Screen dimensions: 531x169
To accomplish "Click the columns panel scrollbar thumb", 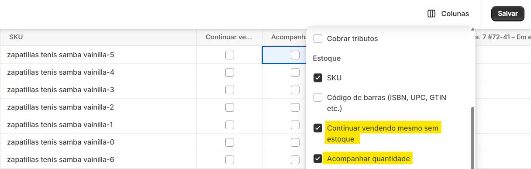I will [x=472, y=138].
